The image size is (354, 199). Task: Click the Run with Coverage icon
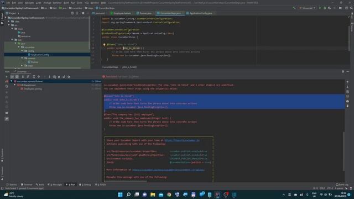click(x=330, y=8)
